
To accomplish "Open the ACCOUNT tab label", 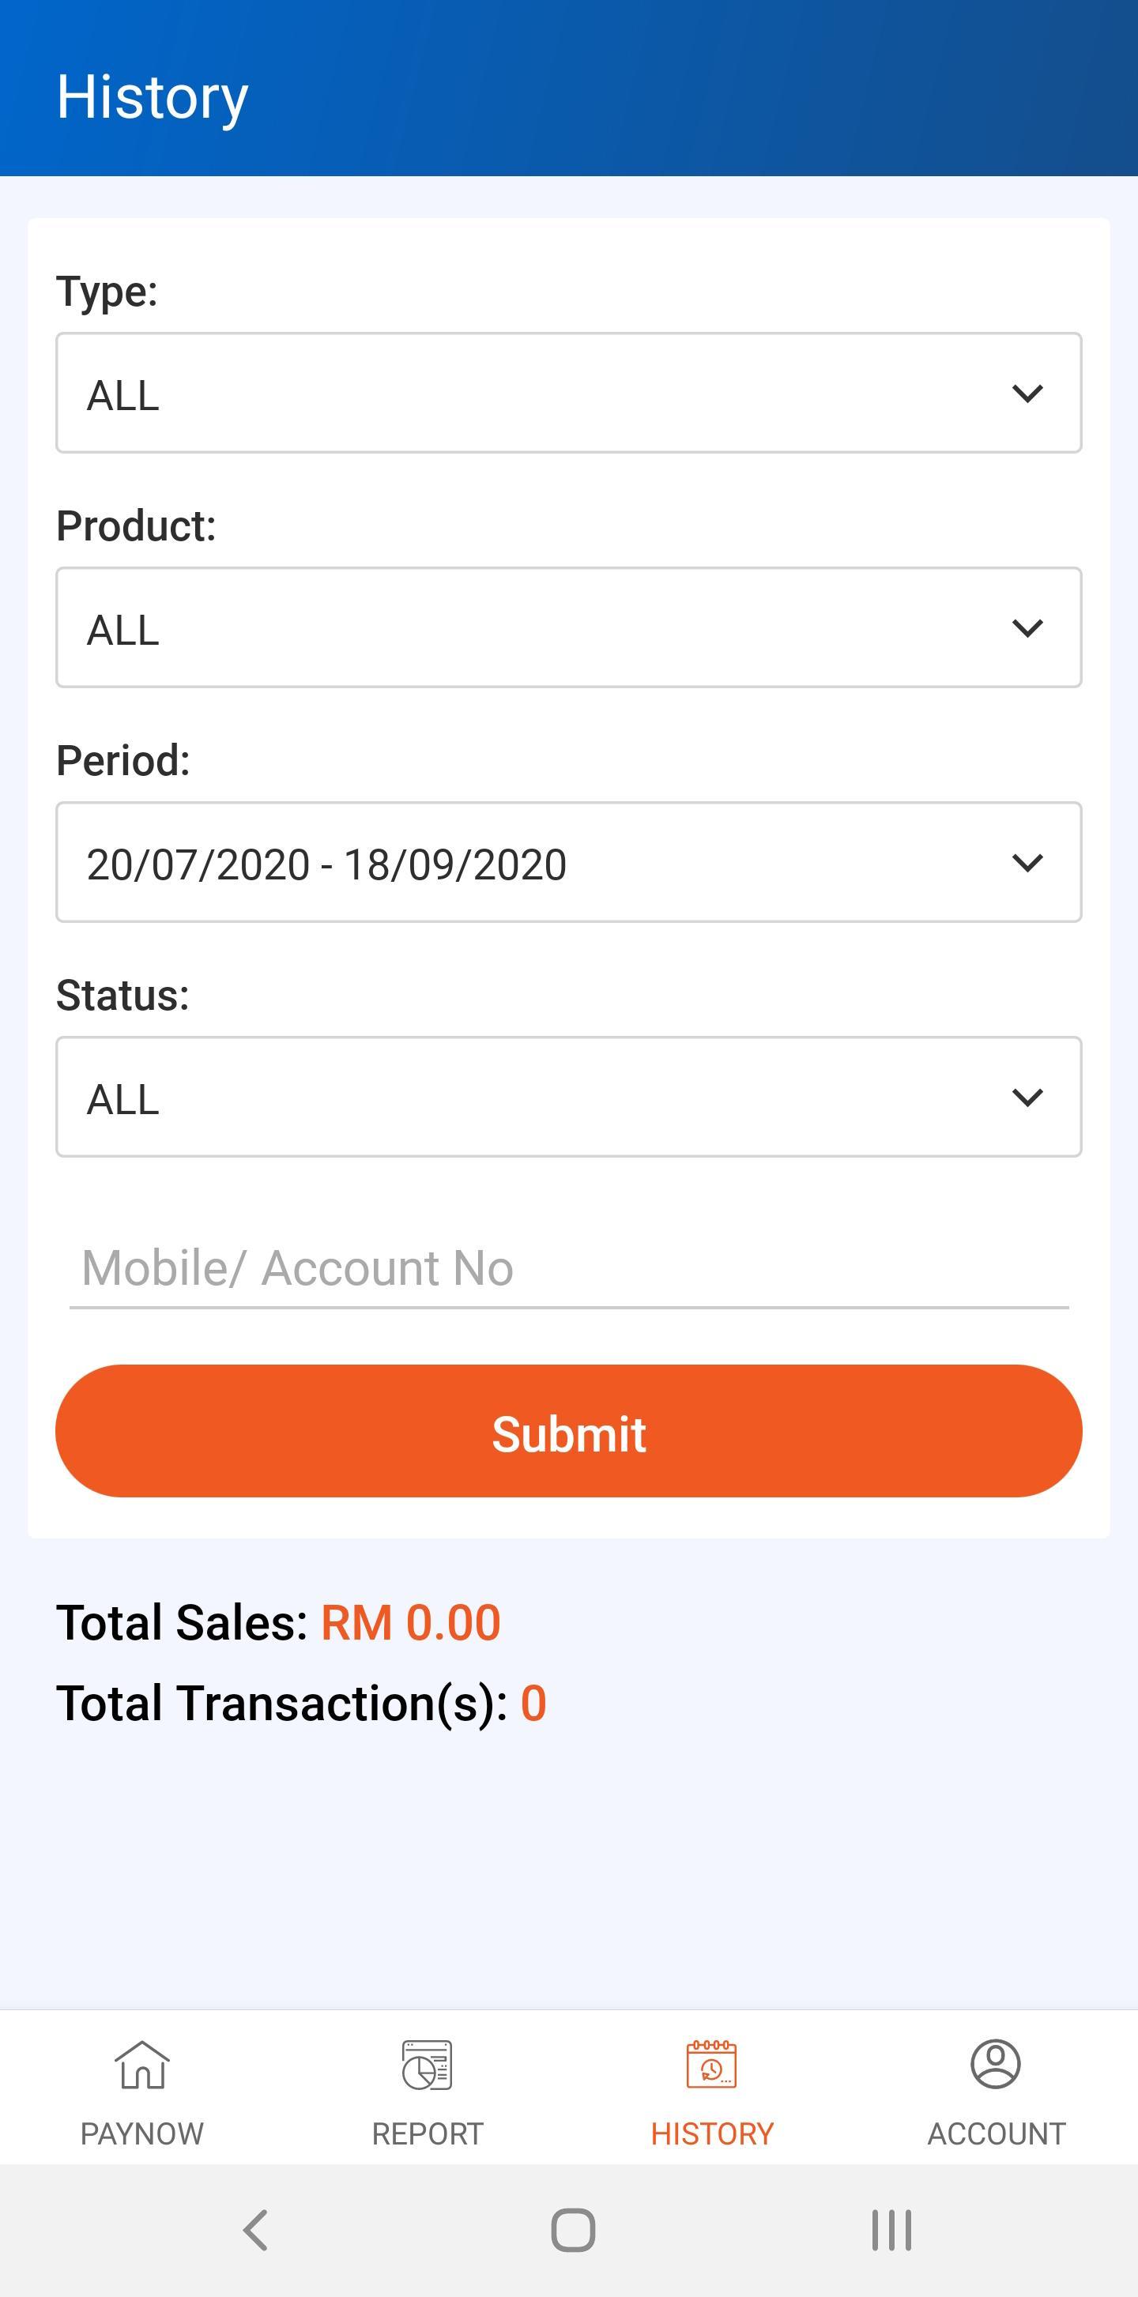I will point(997,2133).
